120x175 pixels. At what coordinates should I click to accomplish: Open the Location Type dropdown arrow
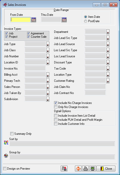tap(108, 75)
